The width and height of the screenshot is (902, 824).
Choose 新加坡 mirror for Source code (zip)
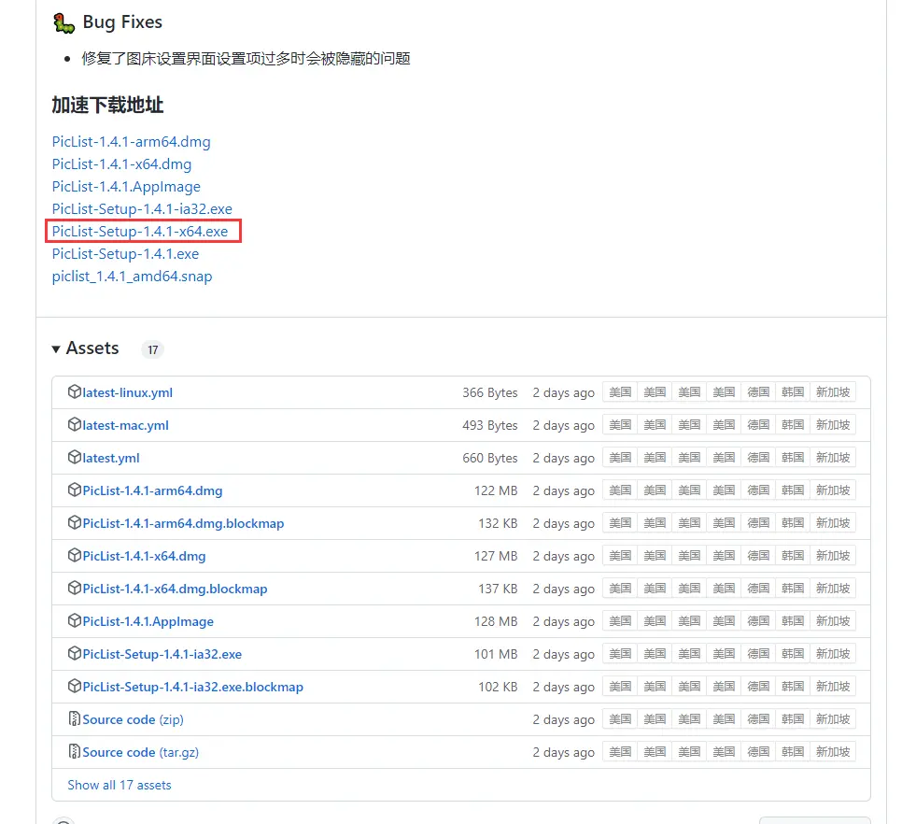833,718
